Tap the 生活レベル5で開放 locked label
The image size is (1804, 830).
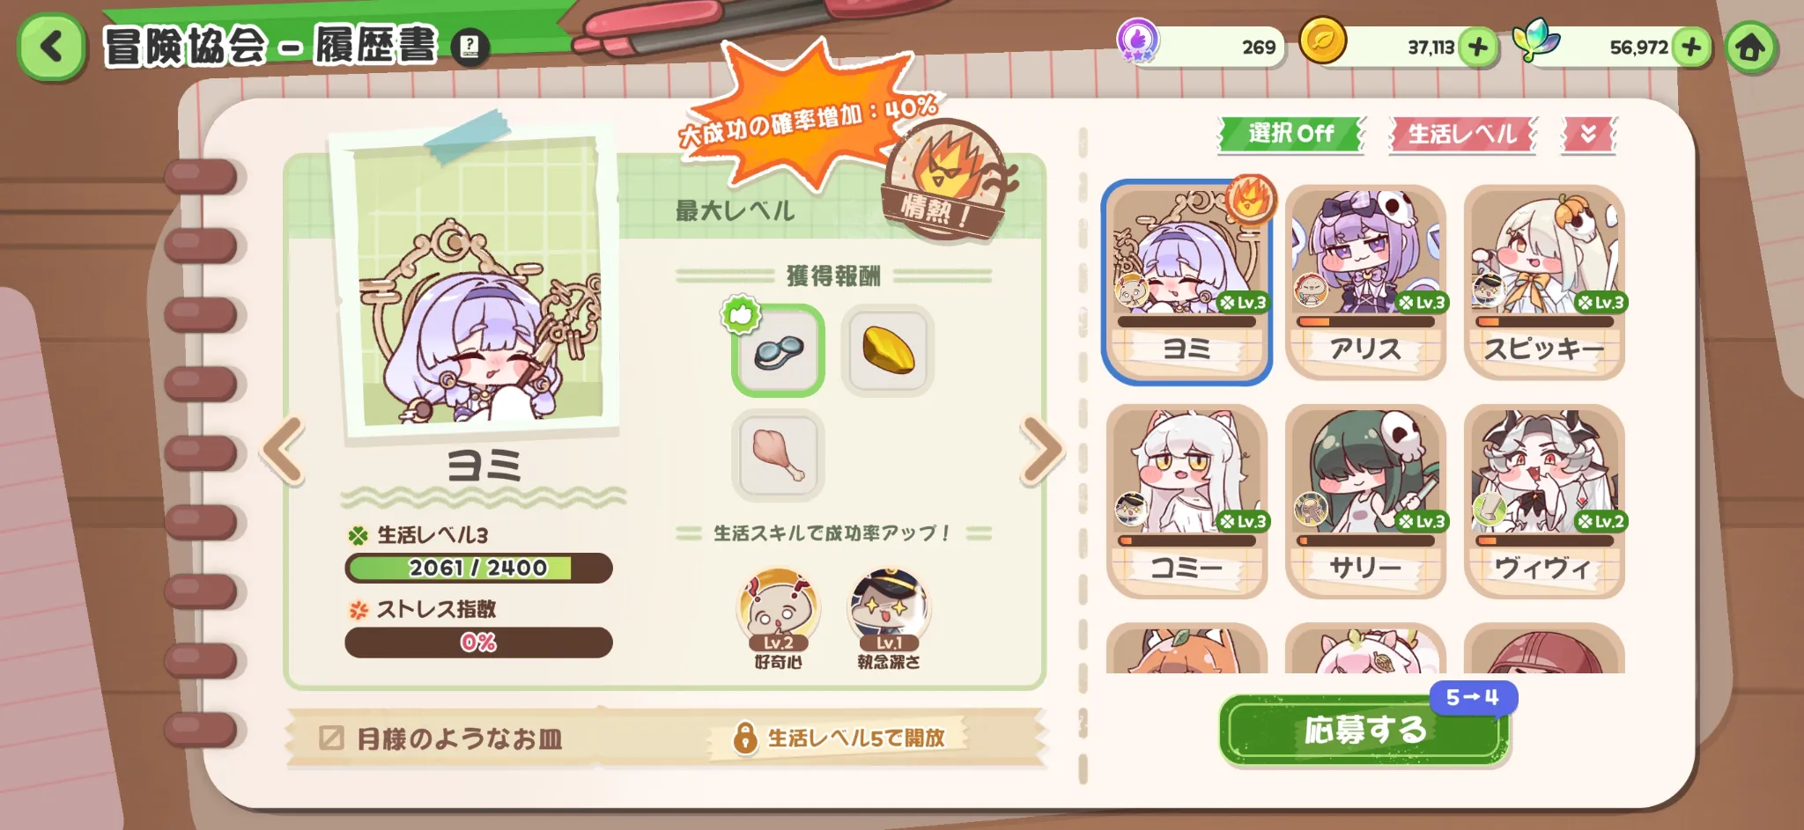coord(839,738)
